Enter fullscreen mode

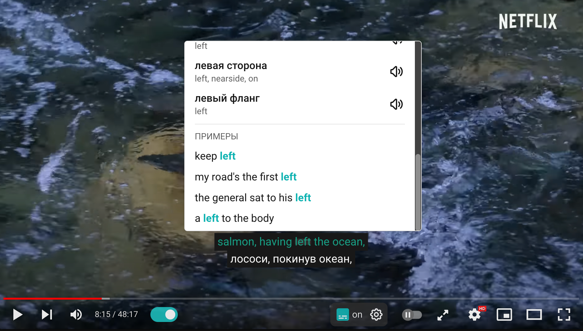click(x=564, y=315)
